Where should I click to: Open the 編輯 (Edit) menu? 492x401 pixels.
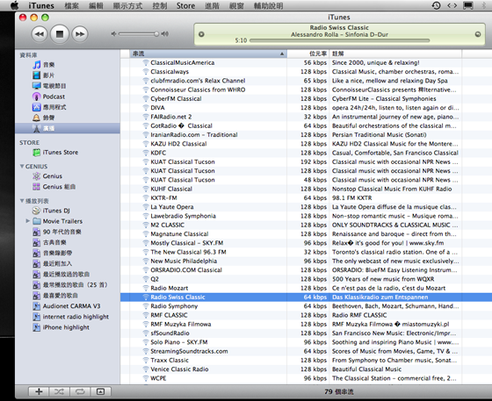[x=96, y=5]
